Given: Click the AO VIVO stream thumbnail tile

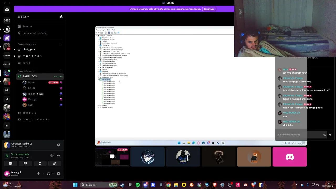Looking at the screenshot, I should pyautogui.click(x=112, y=157).
